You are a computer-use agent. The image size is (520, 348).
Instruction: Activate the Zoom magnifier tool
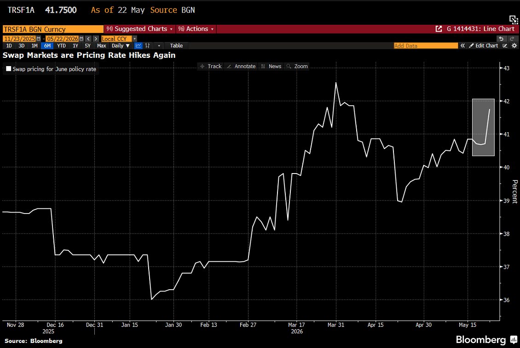tap(297, 66)
